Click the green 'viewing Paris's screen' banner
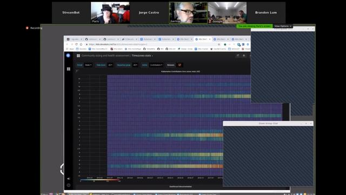This screenshot has width=346, height=195. (x=255, y=26)
